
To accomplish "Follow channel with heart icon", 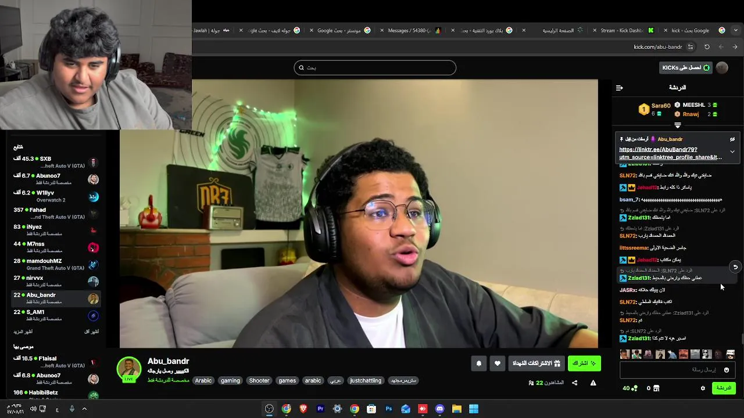I will (498, 363).
